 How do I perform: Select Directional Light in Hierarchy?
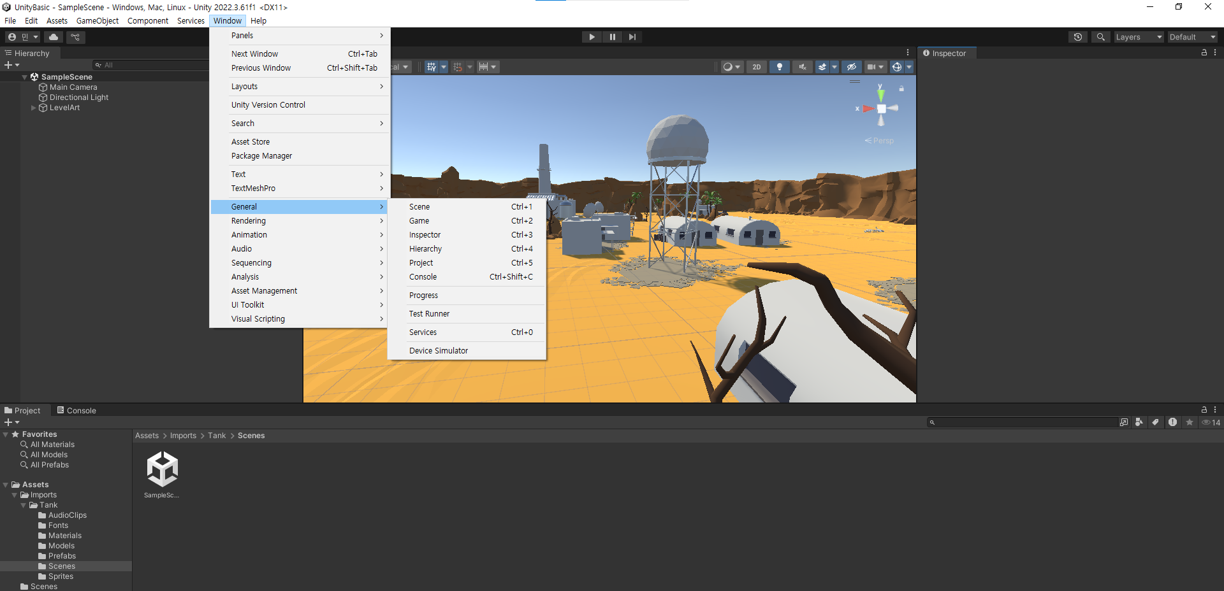[x=79, y=97]
